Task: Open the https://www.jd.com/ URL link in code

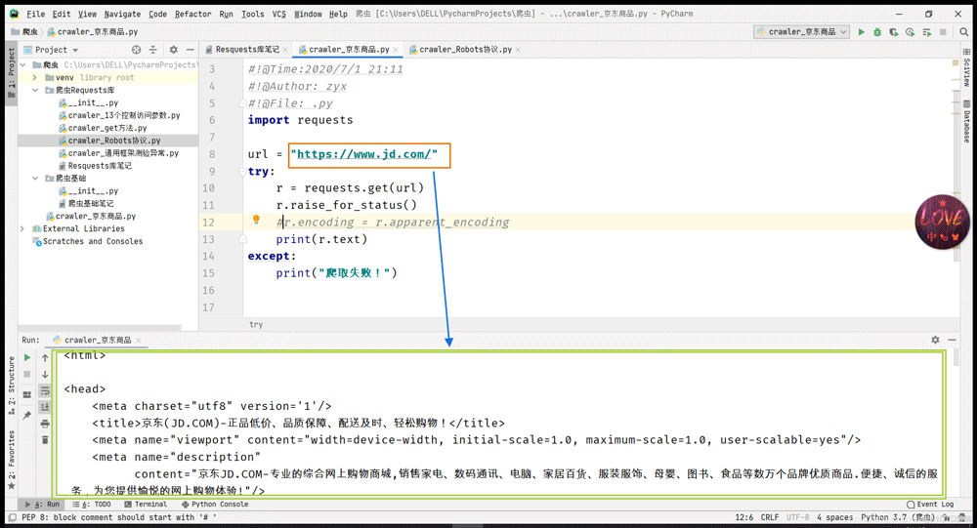Action: [363, 154]
